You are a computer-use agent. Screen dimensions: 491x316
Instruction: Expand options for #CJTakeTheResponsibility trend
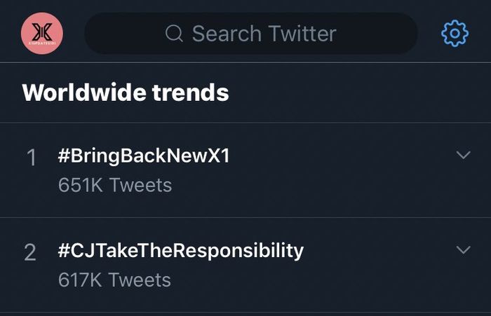click(x=463, y=249)
